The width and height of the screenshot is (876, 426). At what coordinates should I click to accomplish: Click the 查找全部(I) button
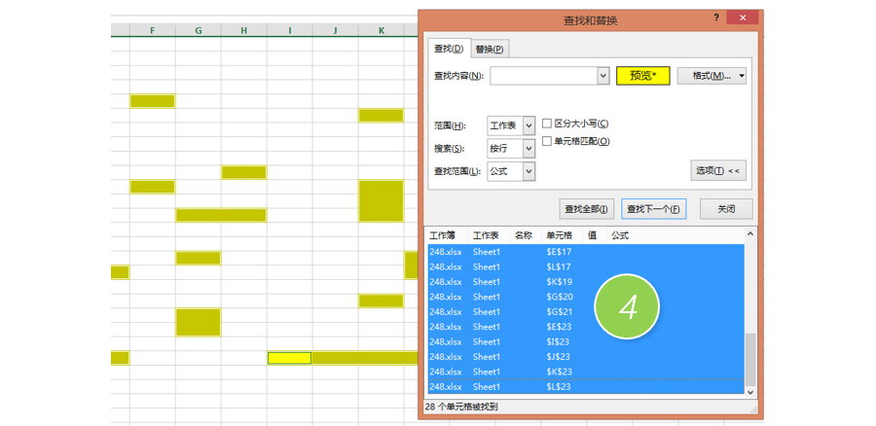587,209
